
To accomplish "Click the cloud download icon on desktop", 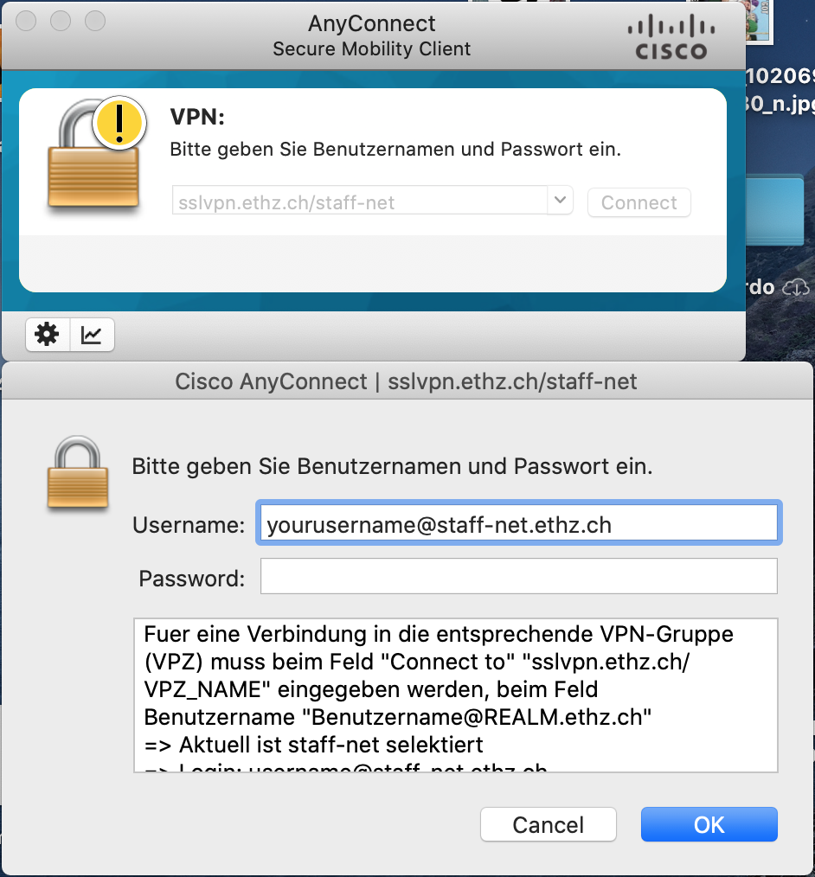I will pyautogui.click(x=795, y=287).
